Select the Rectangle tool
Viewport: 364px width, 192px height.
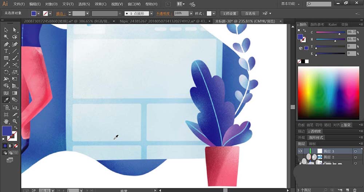point(6,58)
